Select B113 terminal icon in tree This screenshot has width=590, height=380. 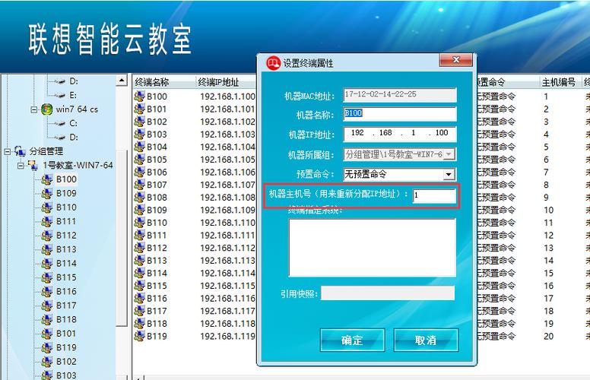[x=47, y=249]
